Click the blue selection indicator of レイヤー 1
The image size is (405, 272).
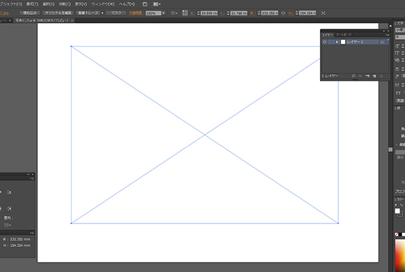[x=386, y=42]
